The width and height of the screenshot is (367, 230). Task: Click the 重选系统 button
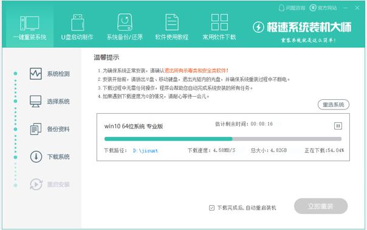tap(334, 105)
